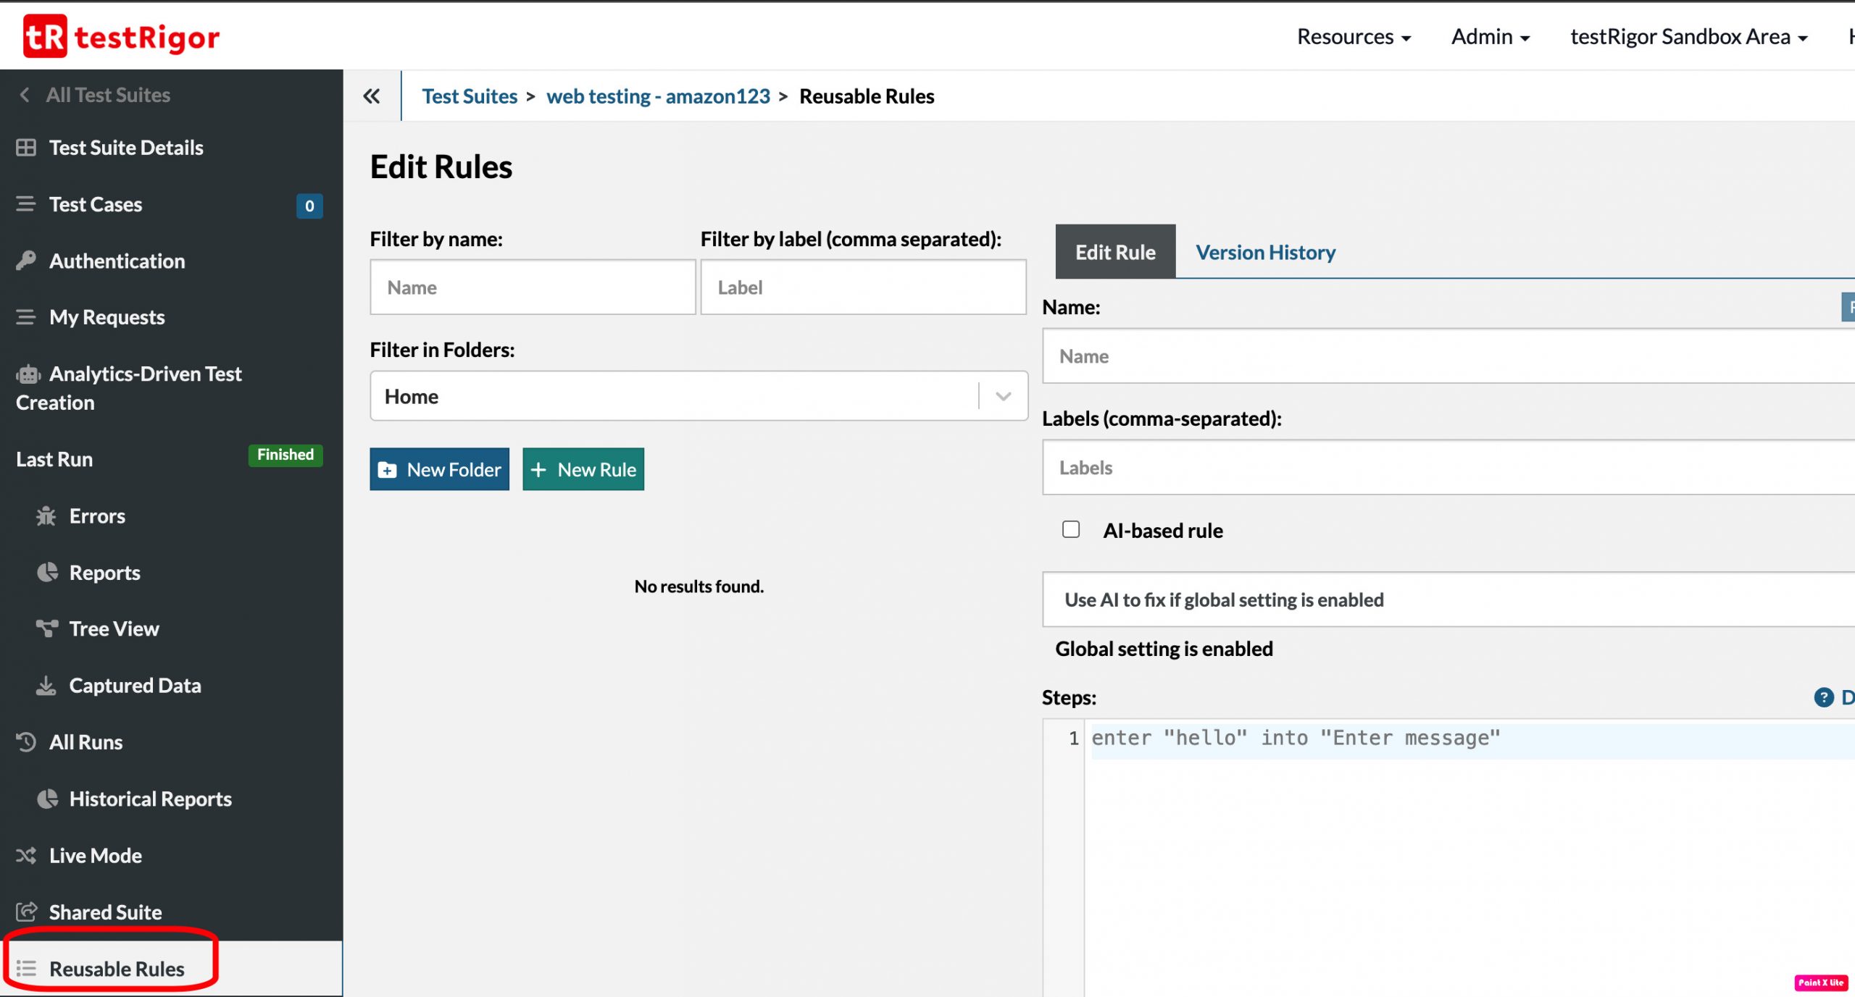Click the Filter by name input
Image resolution: width=1855 pixels, height=997 pixels.
click(532, 287)
